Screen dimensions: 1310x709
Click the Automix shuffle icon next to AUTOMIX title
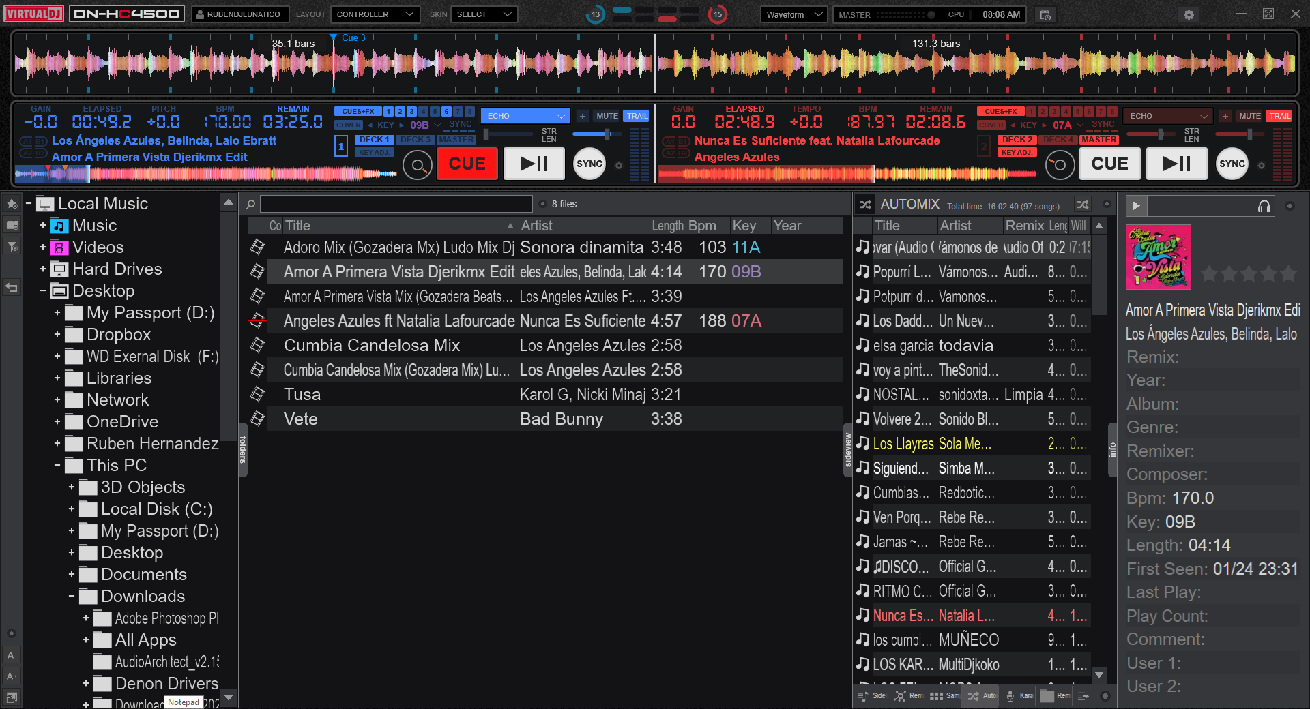click(865, 204)
